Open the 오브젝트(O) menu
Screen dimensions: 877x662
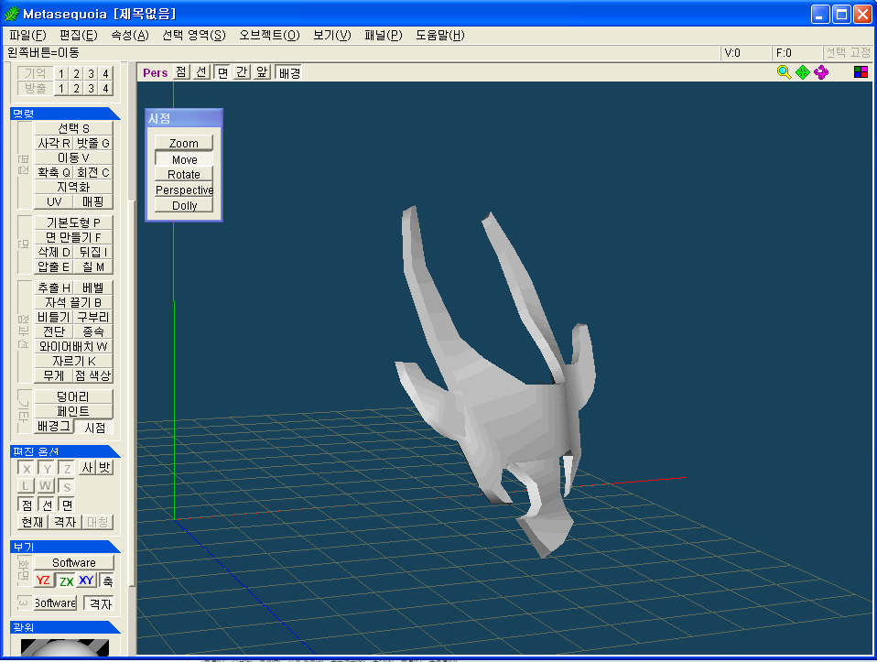269,35
